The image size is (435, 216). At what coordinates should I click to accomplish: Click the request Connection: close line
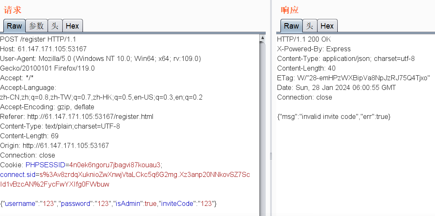tap(27, 155)
